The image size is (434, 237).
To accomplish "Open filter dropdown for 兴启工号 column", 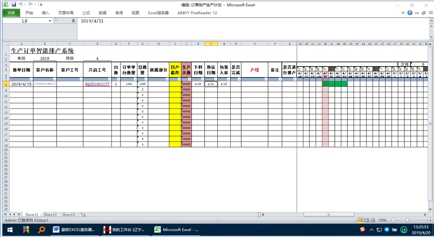I will click(x=109, y=79).
